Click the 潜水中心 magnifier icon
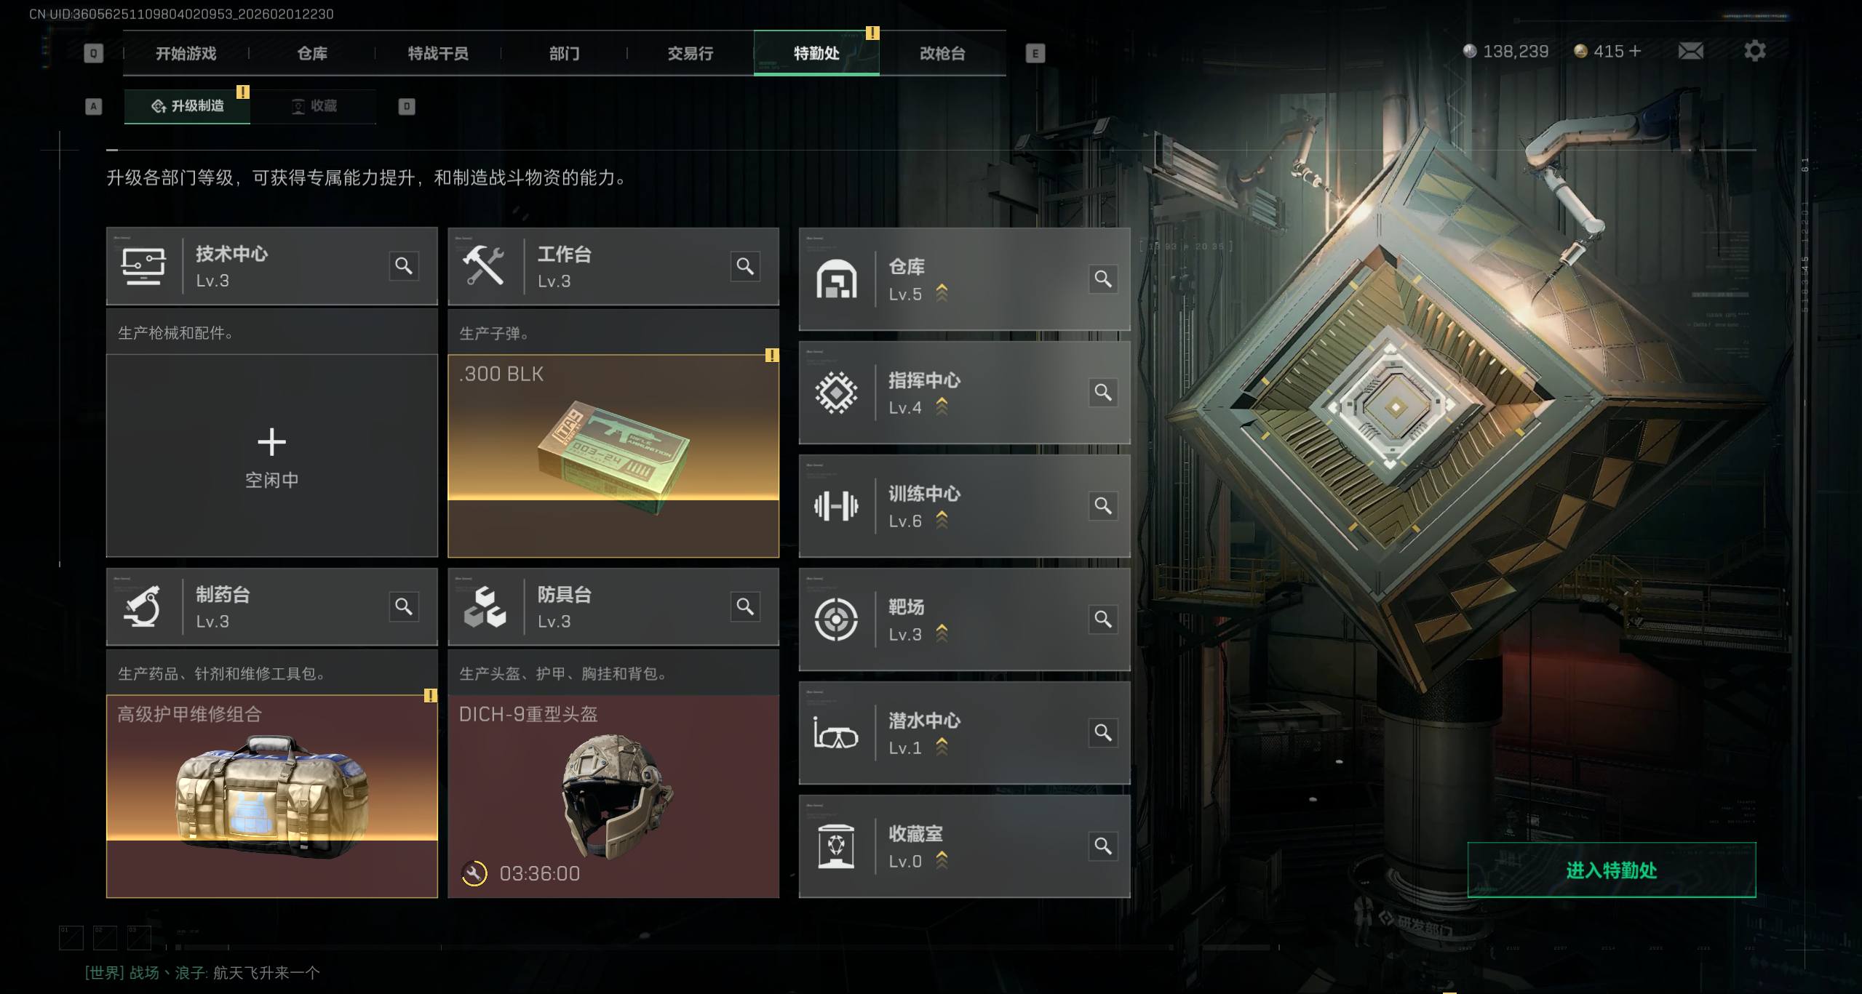 click(1103, 733)
